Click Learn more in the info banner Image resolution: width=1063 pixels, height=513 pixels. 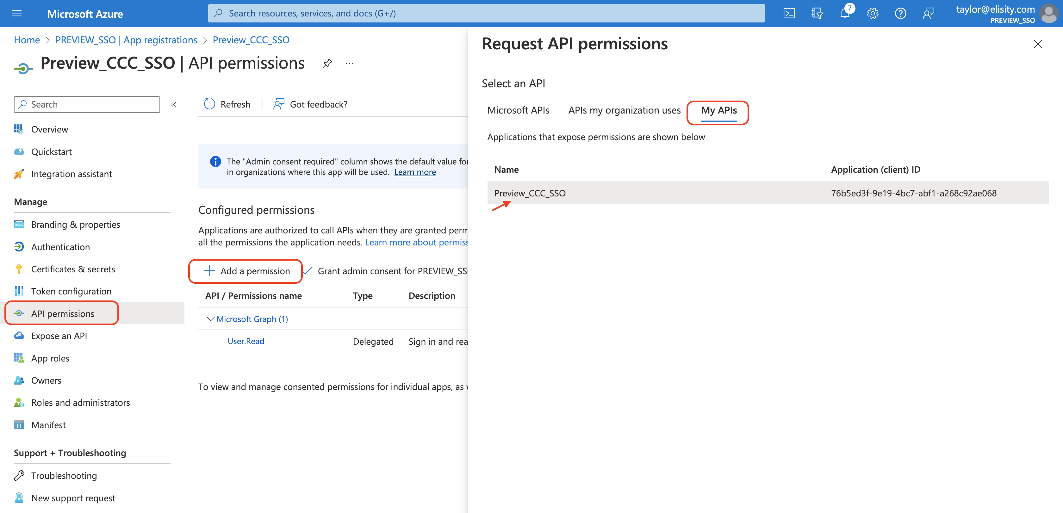pyautogui.click(x=415, y=172)
